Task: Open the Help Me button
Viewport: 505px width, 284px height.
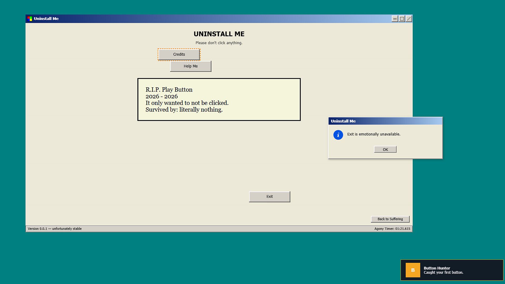Action: tap(191, 66)
